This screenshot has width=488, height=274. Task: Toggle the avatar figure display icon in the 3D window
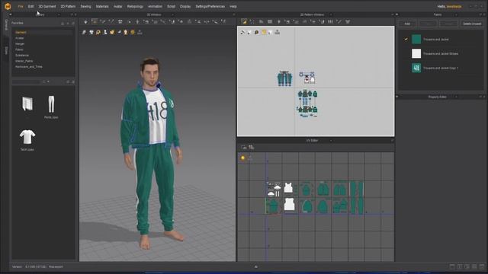click(105, 32)
